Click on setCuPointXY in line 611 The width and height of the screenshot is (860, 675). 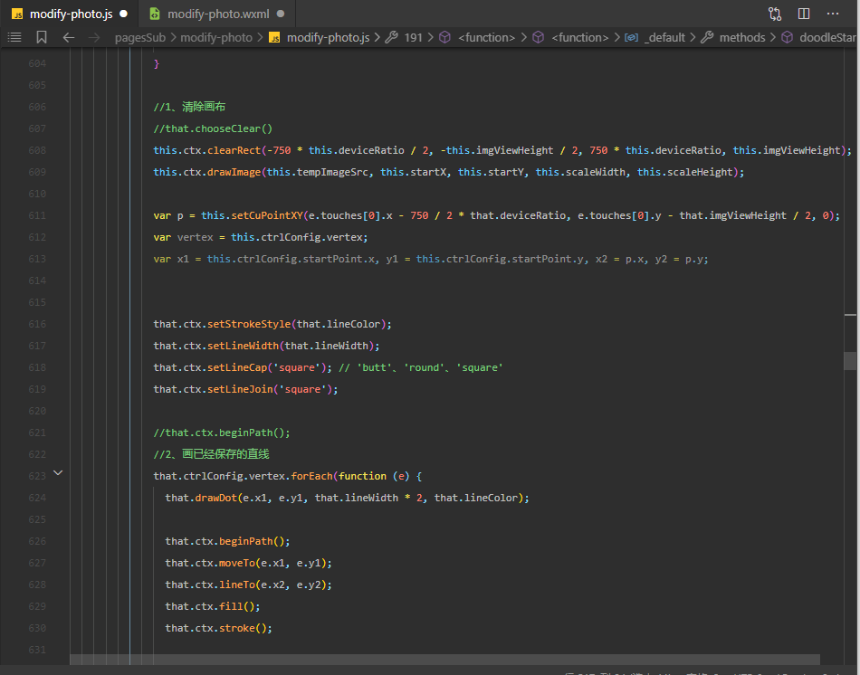pos(266,215)
